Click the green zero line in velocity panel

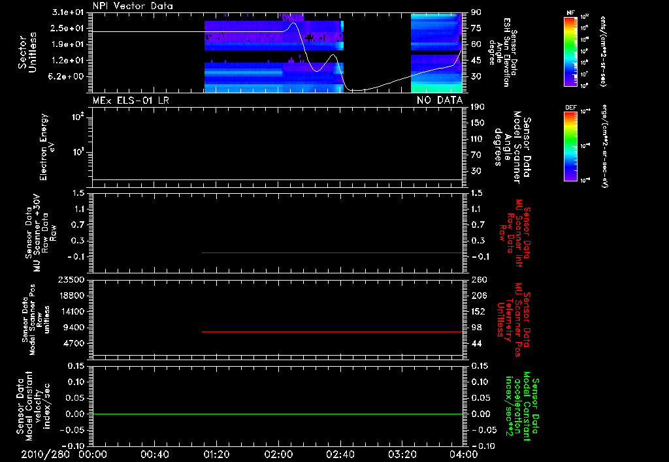[x=277, y=414]
